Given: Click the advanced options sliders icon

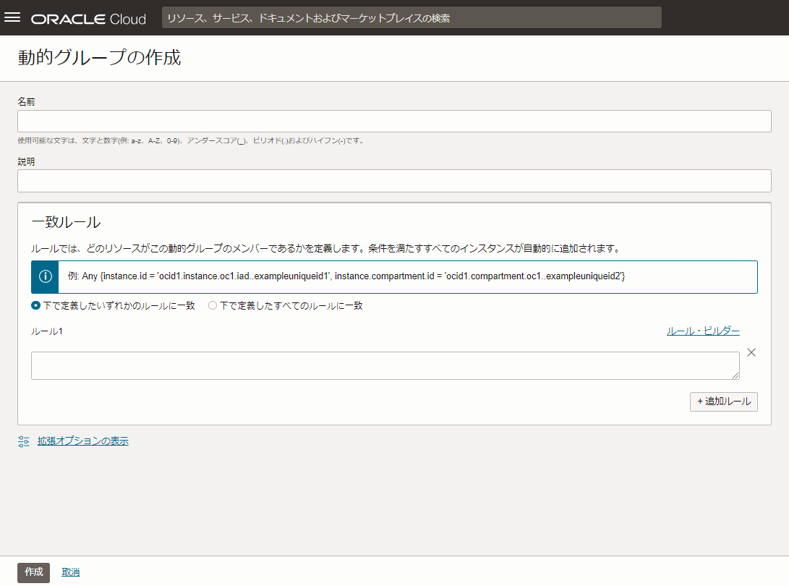Looking at the screenshot, I should pos(24,441).
